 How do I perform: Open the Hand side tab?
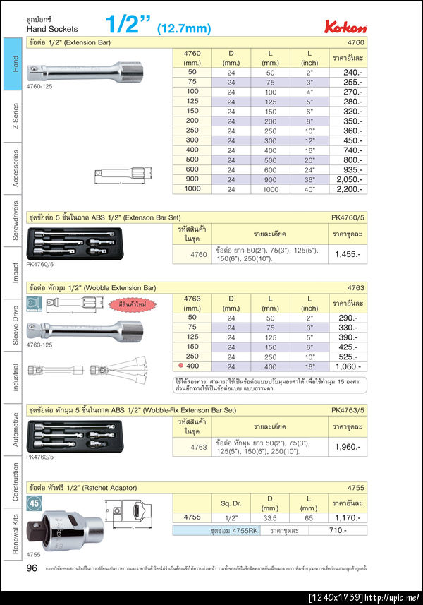13,64
